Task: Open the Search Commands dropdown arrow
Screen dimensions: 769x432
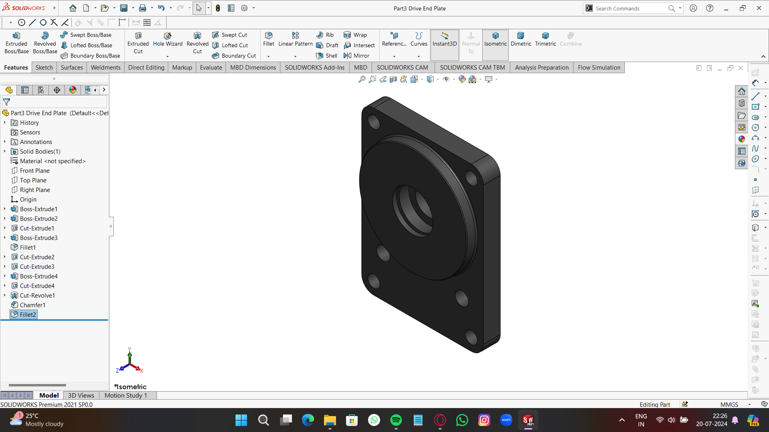Action: click(x=680, y=8)
